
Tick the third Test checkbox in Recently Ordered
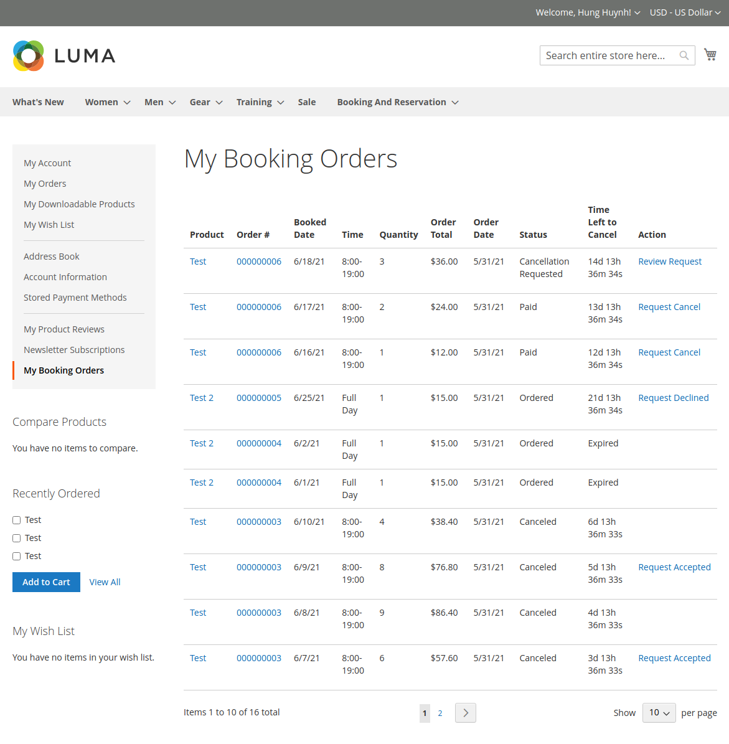click(17, 556)
